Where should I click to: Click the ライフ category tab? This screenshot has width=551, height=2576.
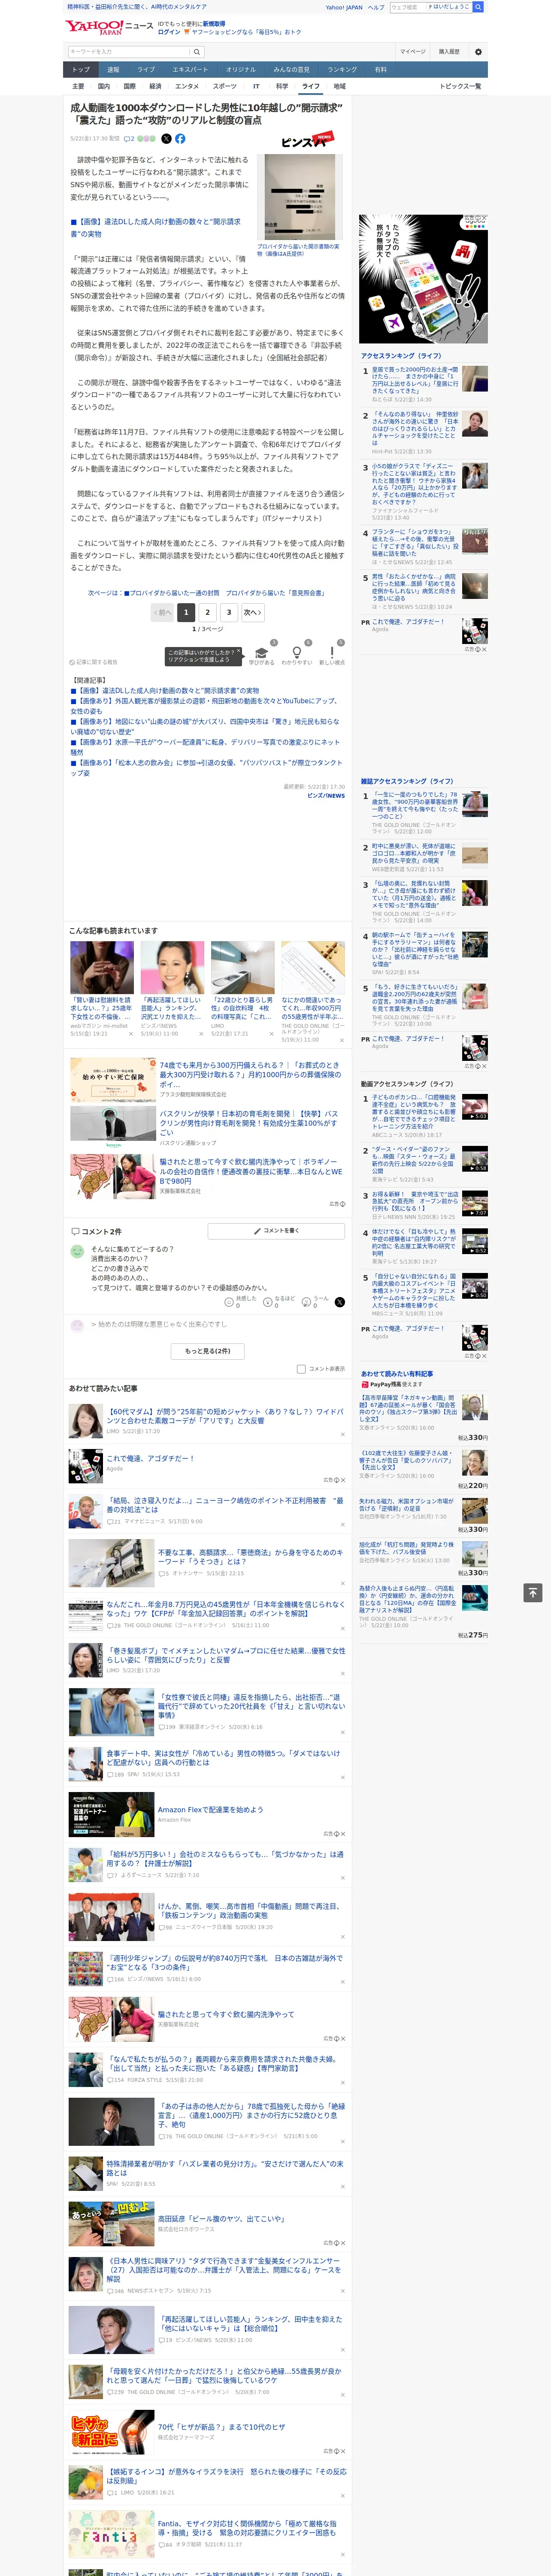click(311, 86)
